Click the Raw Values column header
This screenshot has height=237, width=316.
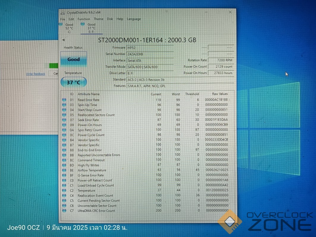(x=220, y=94)
